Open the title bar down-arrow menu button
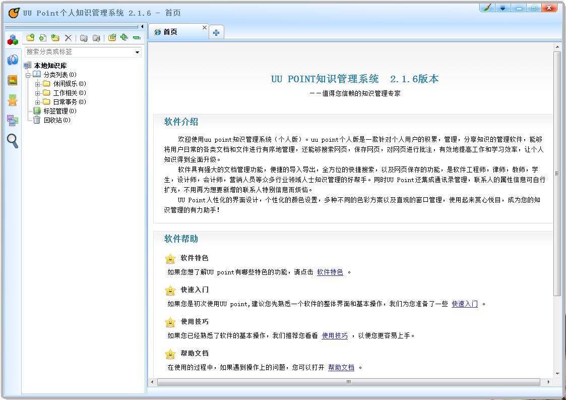 click(502, 8)
